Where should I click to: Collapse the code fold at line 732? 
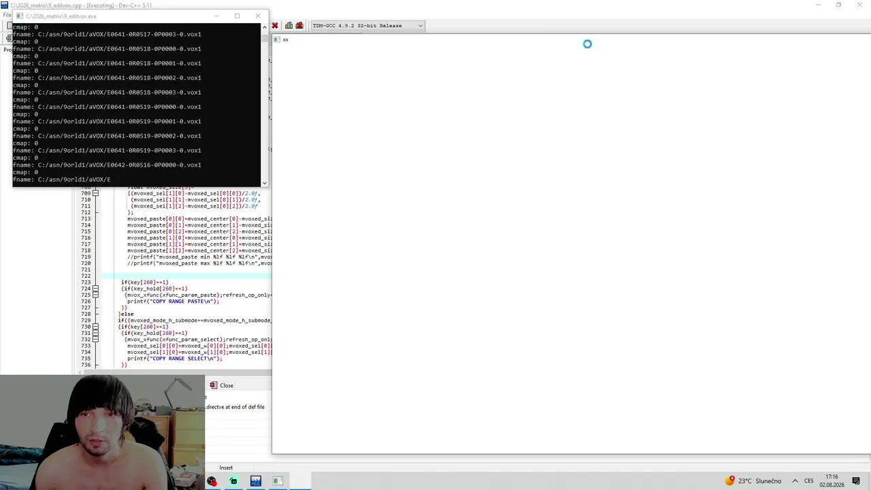pos(95,340)
